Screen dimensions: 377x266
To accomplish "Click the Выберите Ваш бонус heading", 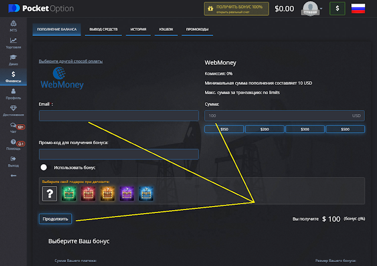I will [79, 241].
